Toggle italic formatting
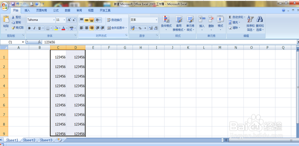Image resolution: width=299 pixels, height=146 pixels. pos(34,28)
